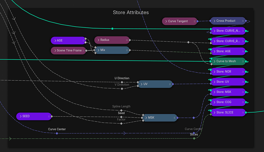This screenshot has height=152, width=264.
Task: Click the Mix node output socket
Action: pos(130,50)
